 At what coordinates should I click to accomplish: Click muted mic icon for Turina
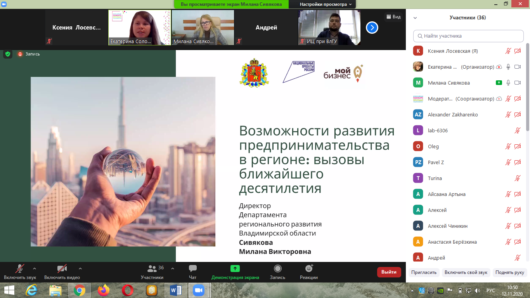[x=518, y=178]
